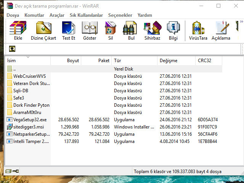Viewport: 244px width, 183px height.
Task: Click CRC32 value 1E7B8B44
Action: [207, 141]
